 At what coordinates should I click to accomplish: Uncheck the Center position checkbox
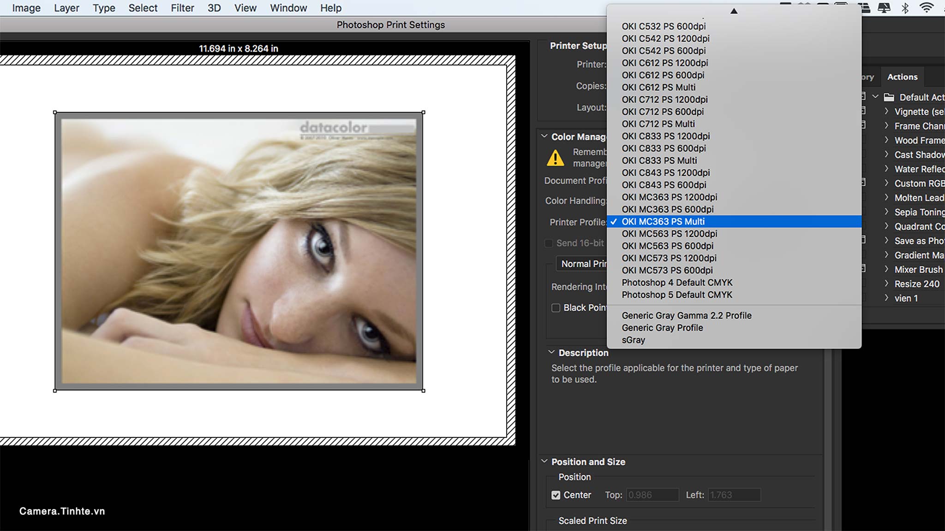point(556,495)
